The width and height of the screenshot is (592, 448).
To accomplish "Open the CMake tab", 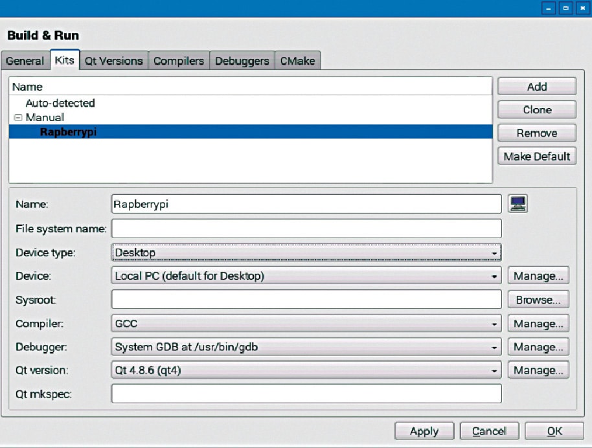I will coord(297,61).
